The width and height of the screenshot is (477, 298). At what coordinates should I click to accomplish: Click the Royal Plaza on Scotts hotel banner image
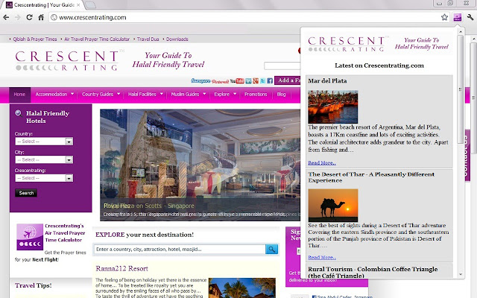(200, 165)
